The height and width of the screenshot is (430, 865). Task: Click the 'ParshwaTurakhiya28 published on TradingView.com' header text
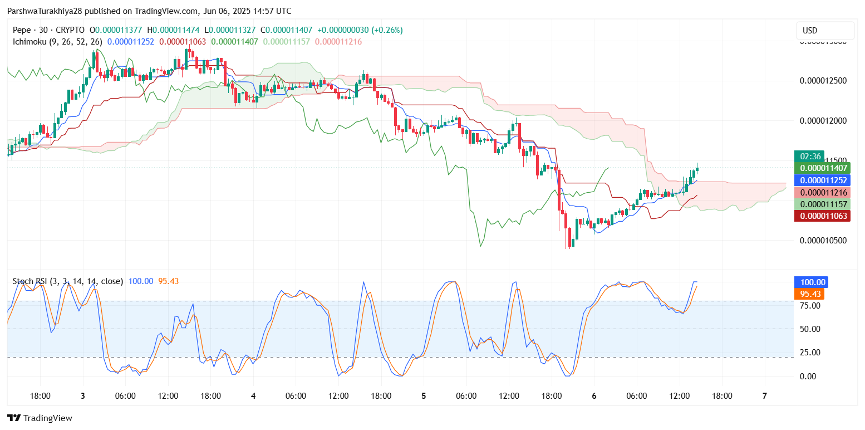point(102,11)
